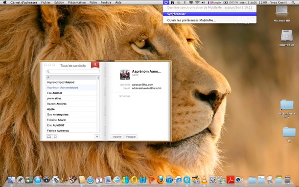Open Spotlight search magnifier

293,2
